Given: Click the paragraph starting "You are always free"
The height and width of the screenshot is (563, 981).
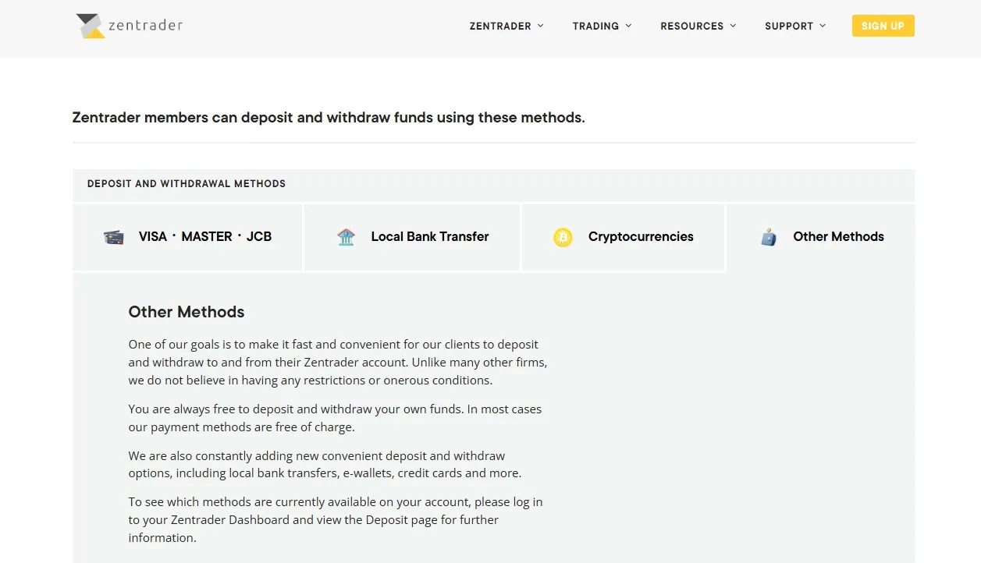Looking at the screenshot, I should coord(335,418).
